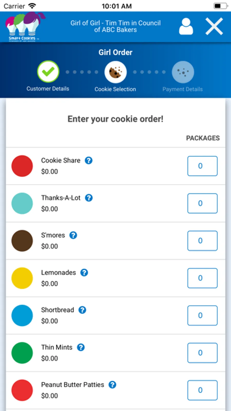The width and height of the screenshot is (231, 411).
Task: Tap the yellow Lemonades color circle
Action: click(22, 278)
